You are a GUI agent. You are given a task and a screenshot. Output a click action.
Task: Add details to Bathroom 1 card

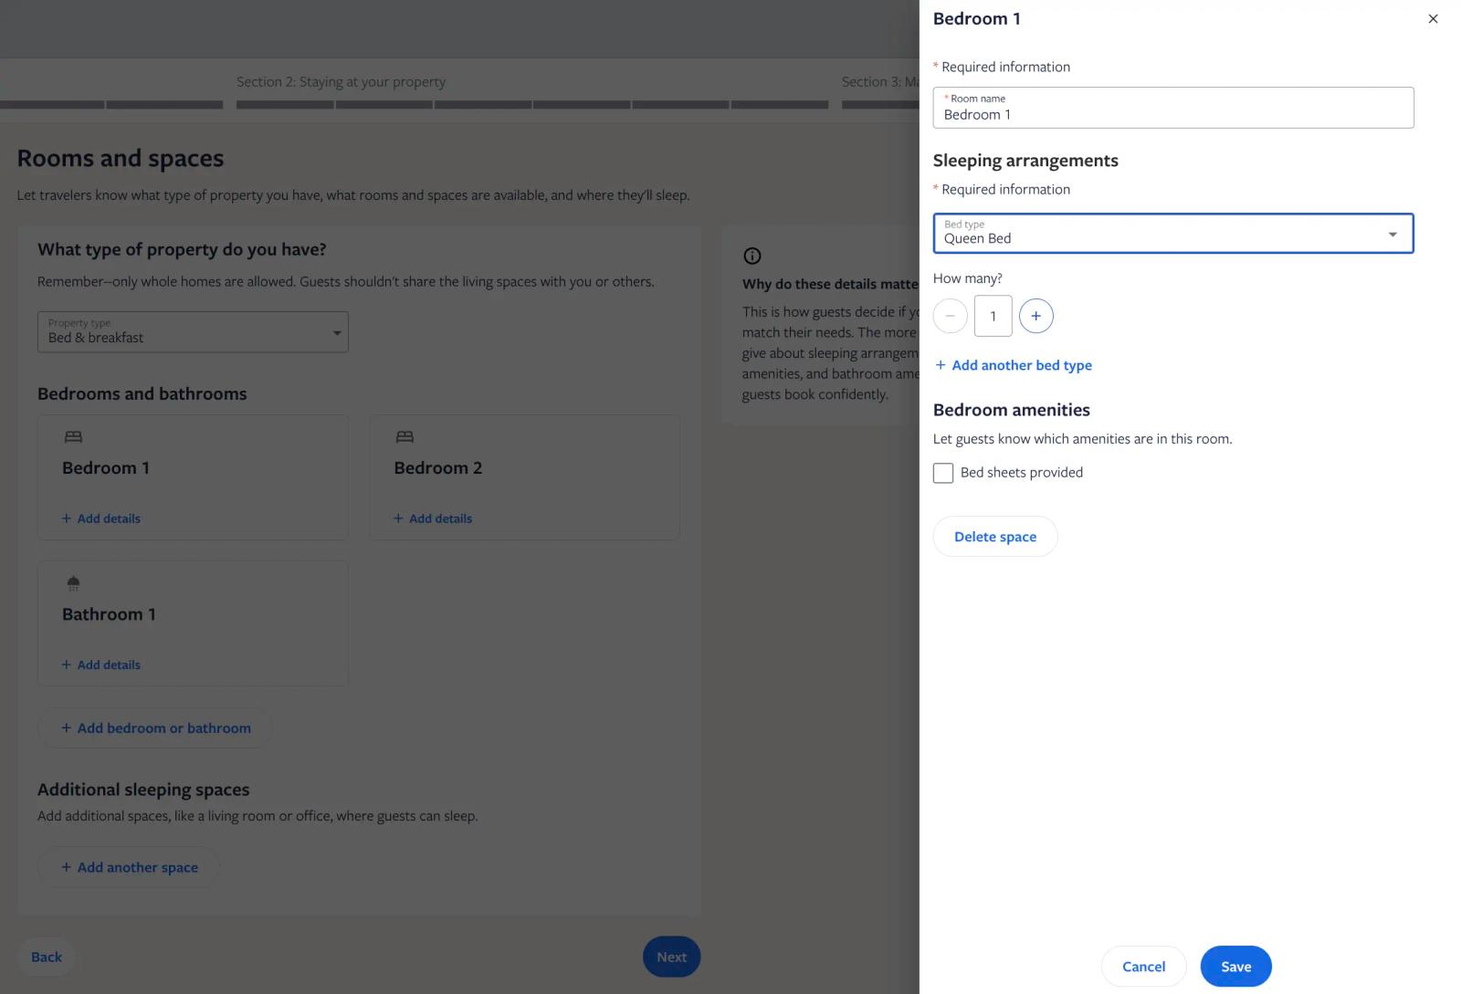pyautogui.click(x=100, y=664)
